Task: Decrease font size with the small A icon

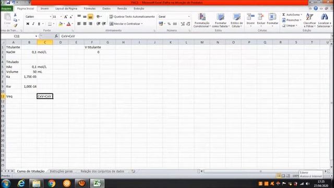Action: [x=71, y=17]
